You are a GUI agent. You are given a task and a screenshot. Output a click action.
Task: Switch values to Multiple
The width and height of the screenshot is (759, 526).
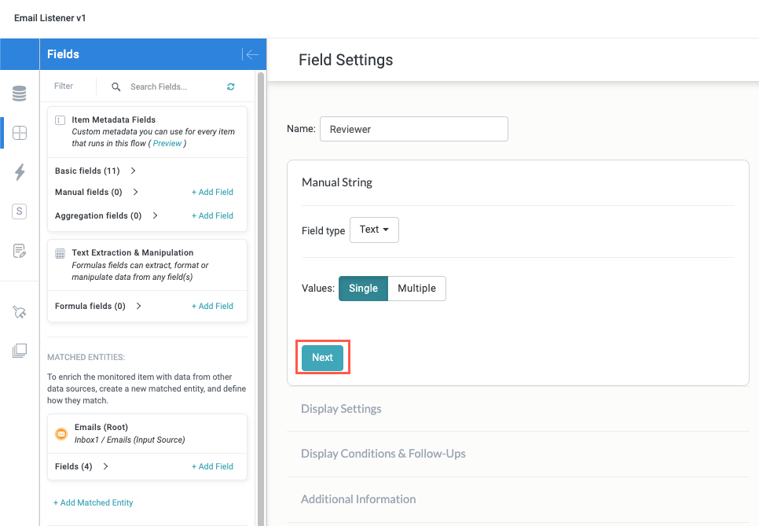416,289
